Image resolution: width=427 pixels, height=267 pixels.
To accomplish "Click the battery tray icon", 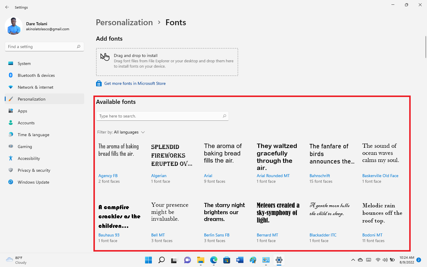I will [392, 260].
